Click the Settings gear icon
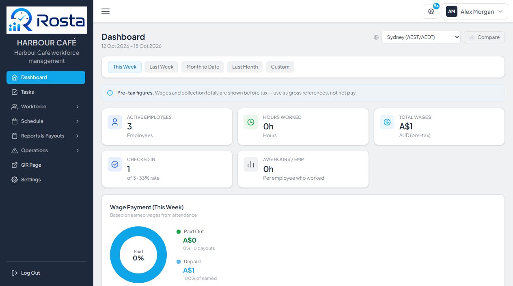The image size is (513, 286). tap(15, 180)
